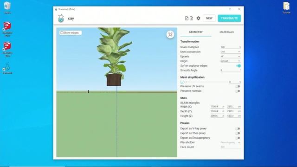
Task: Click the Proxies section heading
Action: 185,123
